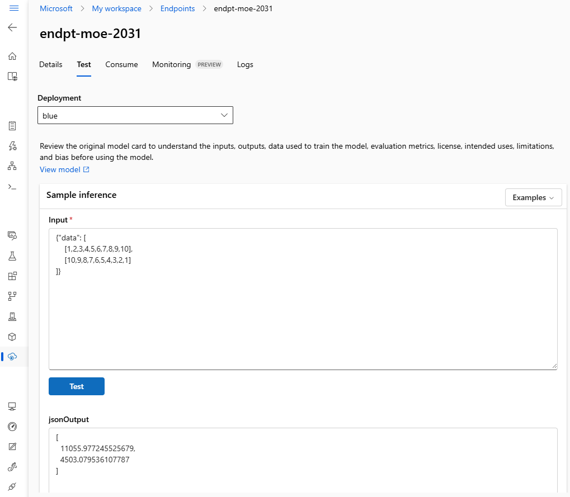This screenshot has width=570, height=497.
Task: Open Automated ML from the sidebar
Action: coord(12,146)
